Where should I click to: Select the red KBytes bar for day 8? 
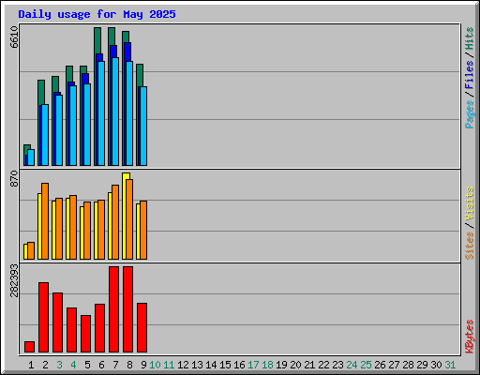click(127, 309)
